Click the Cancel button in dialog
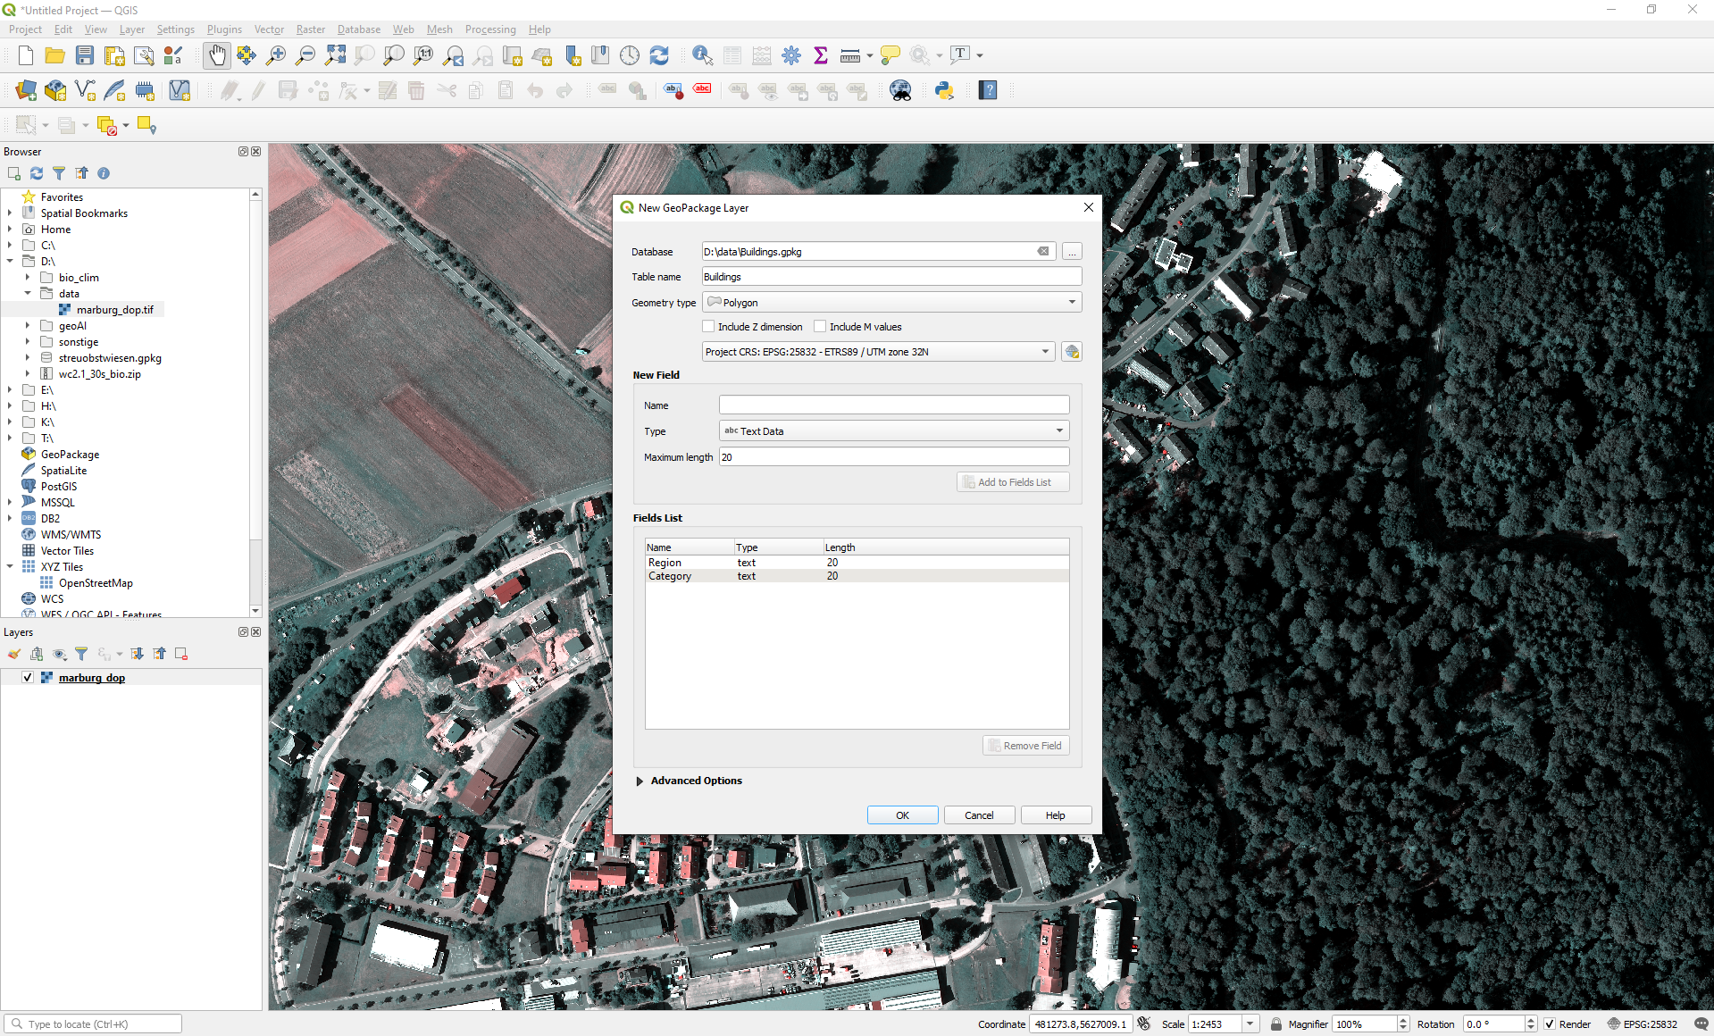Screen dimensions: 1714x1036 pyautogui.click(x=979, y=815)
